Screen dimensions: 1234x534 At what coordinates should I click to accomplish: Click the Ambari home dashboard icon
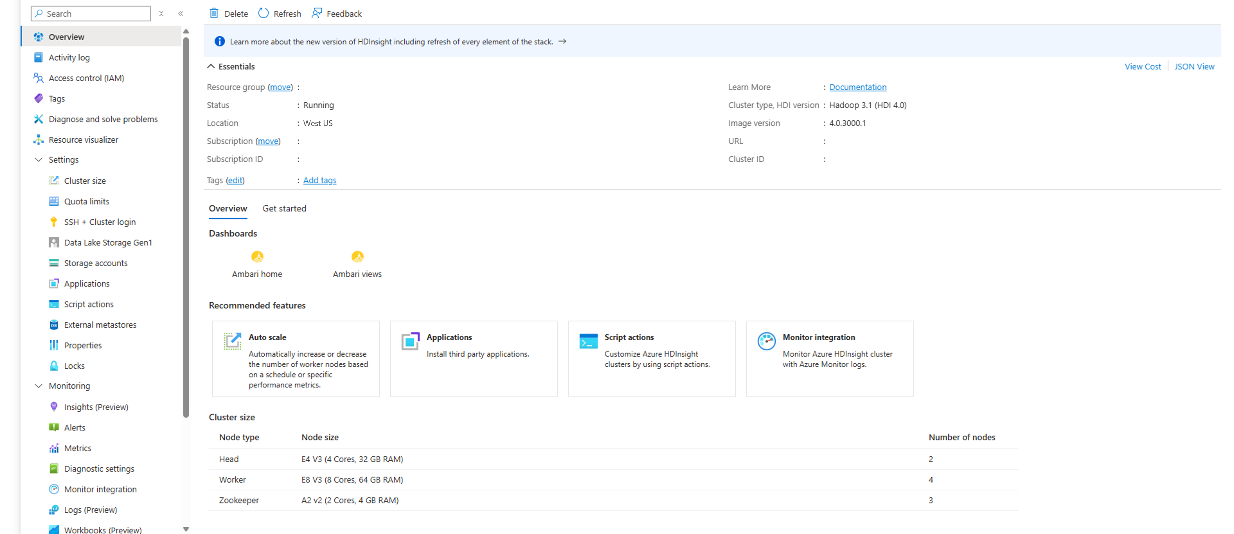257,257
